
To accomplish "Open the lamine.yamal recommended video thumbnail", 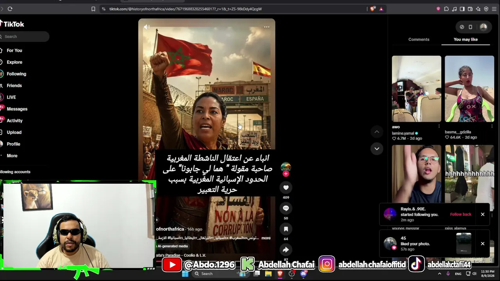I will pos(416,89).
